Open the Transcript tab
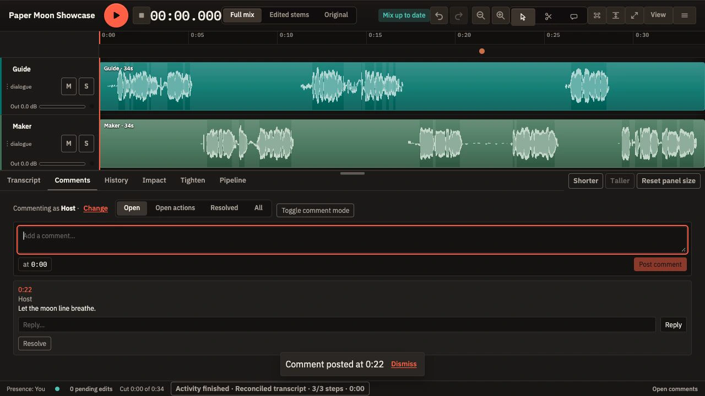Image resolution: width=705 pixels, height=396 pixels. (24, 180)
